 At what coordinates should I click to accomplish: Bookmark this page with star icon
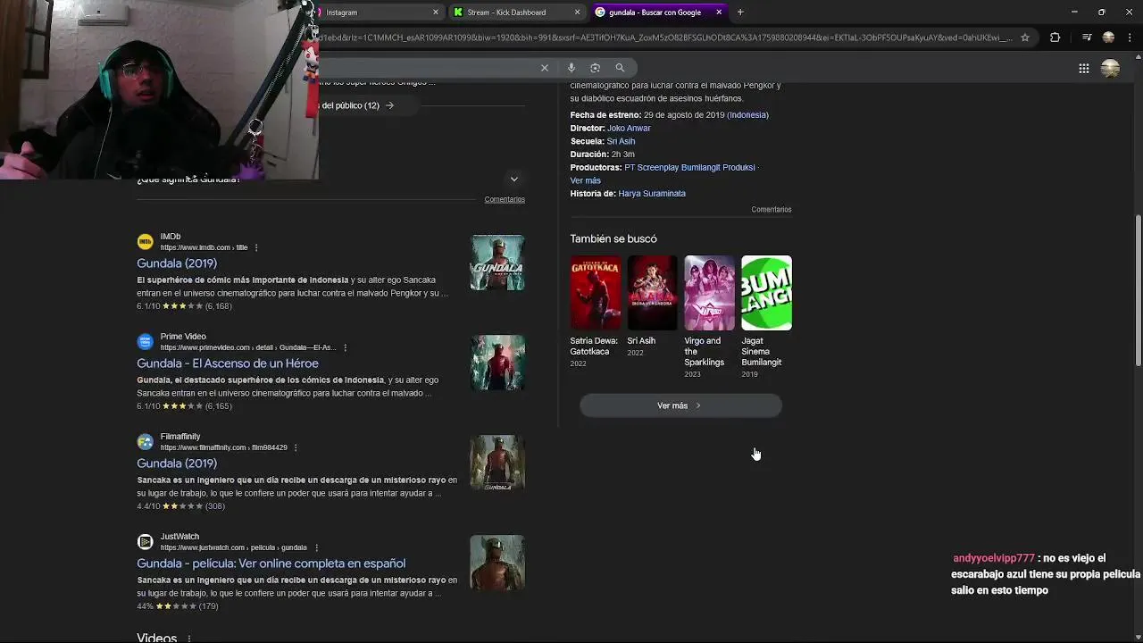[x=1025, y=38]
